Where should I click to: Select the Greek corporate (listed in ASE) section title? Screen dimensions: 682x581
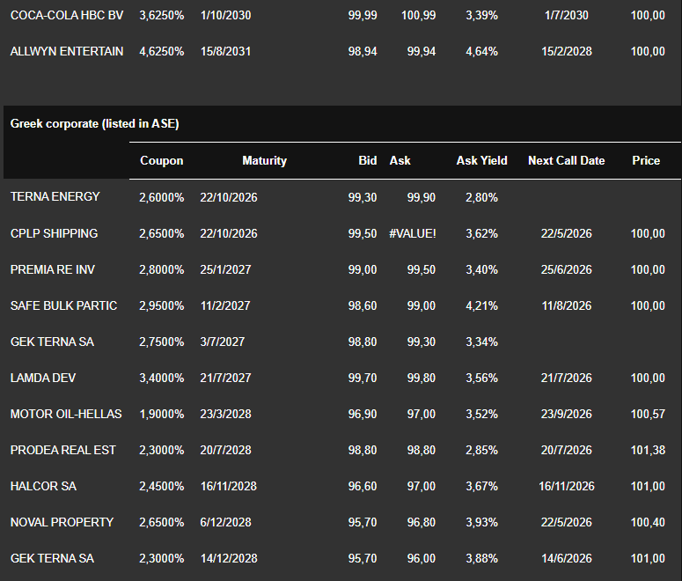[94, 124]
